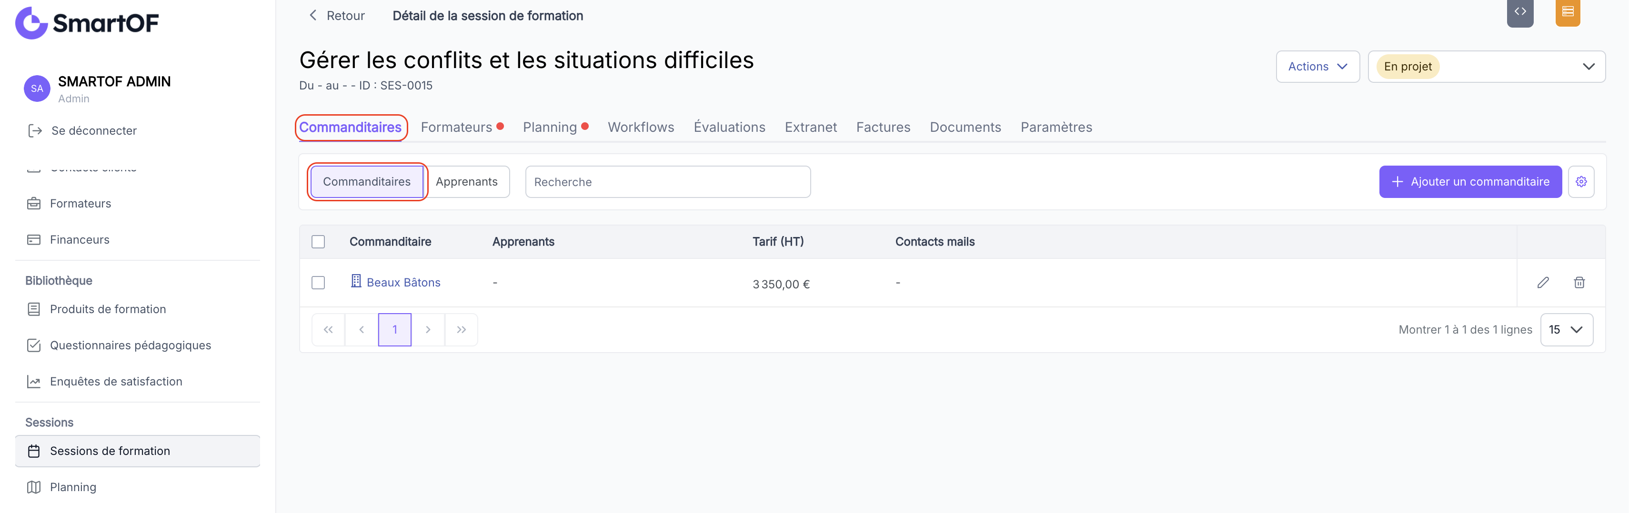Go to next page of the table

click(428, 330)
